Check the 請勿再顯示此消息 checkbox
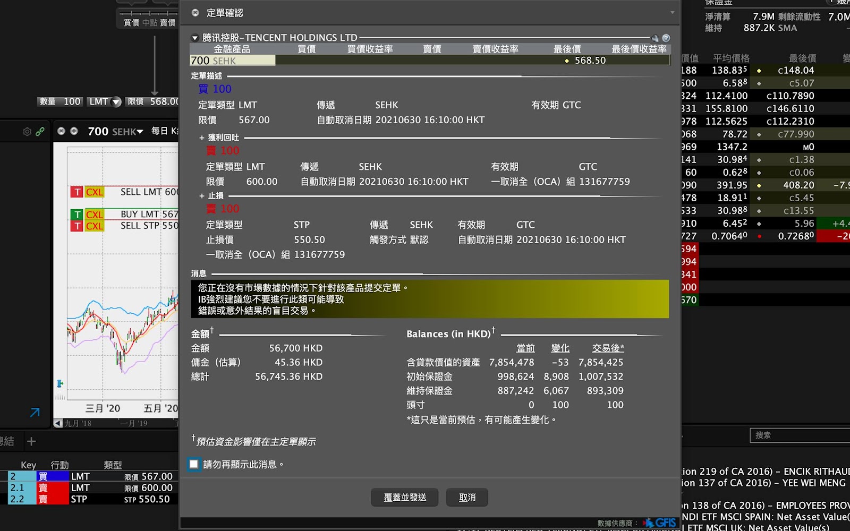Viewport: 850px width, 531px height. (x=194, y=464)
